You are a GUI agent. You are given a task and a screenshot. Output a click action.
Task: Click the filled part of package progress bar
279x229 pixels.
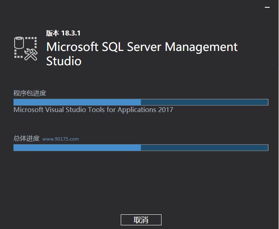coord(77,102)
